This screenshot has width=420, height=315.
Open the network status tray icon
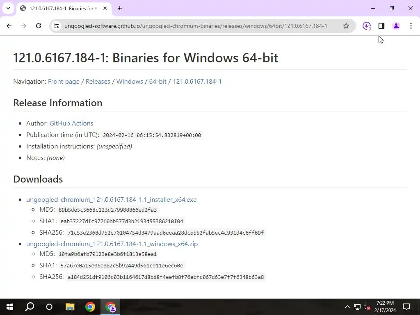[357, 307]
